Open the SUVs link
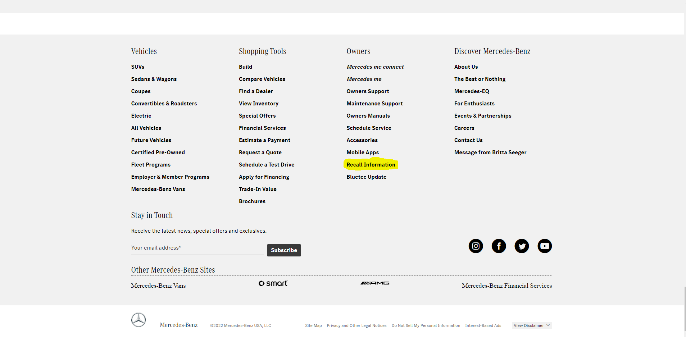The height and width of the screenshot is (337, 686). coord(138,67)
